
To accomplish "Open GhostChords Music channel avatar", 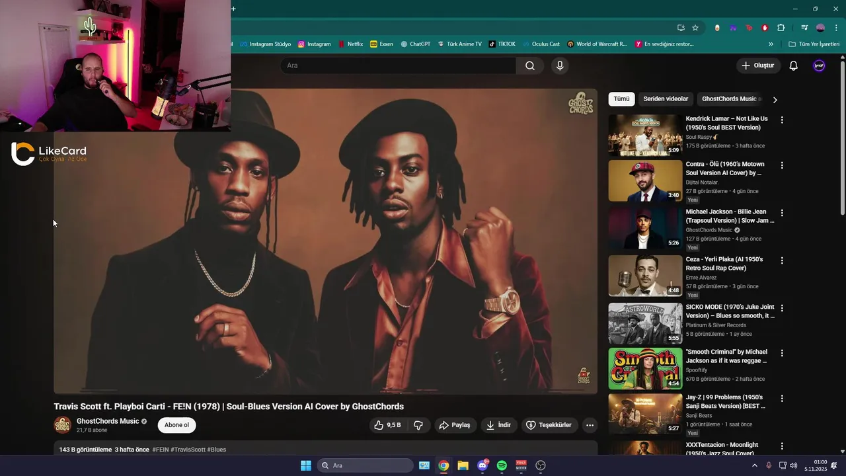I will [62, 425].
